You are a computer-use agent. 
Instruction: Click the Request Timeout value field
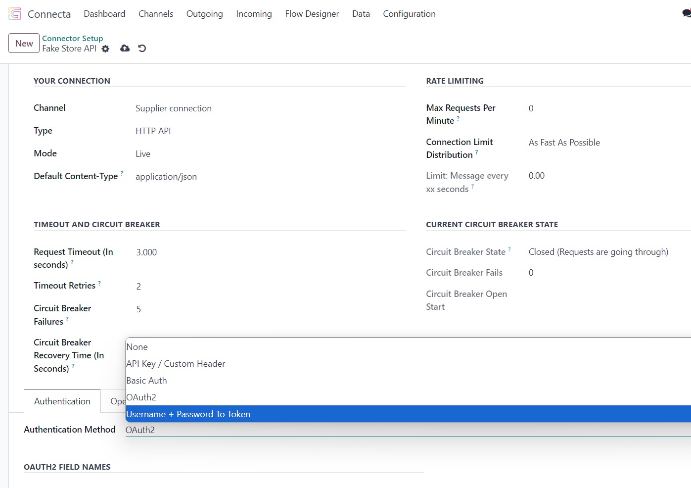(x=146, y=252)
